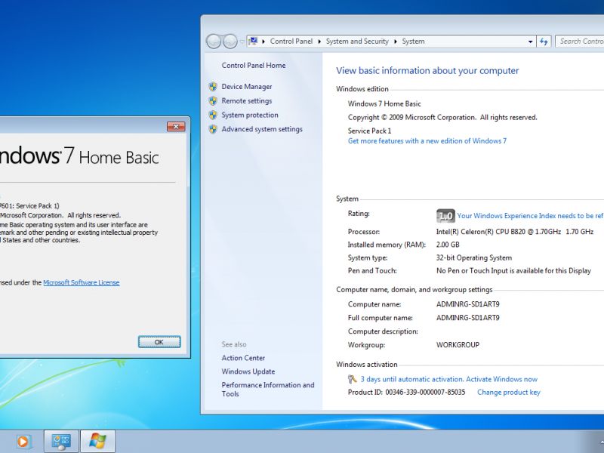Viewport: 604px width, 453px height.
Task: Open Windows Experience Index refresh link
Action: pyautogui.click(x=531, y=216)
